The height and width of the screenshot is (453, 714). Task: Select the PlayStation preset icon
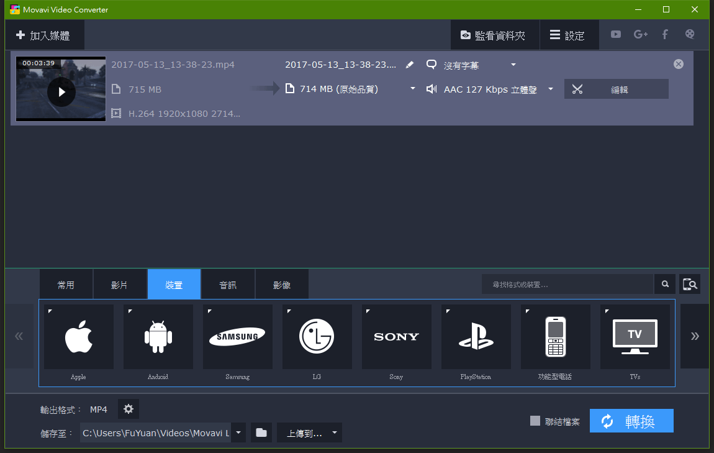click(x=476, y=336)
